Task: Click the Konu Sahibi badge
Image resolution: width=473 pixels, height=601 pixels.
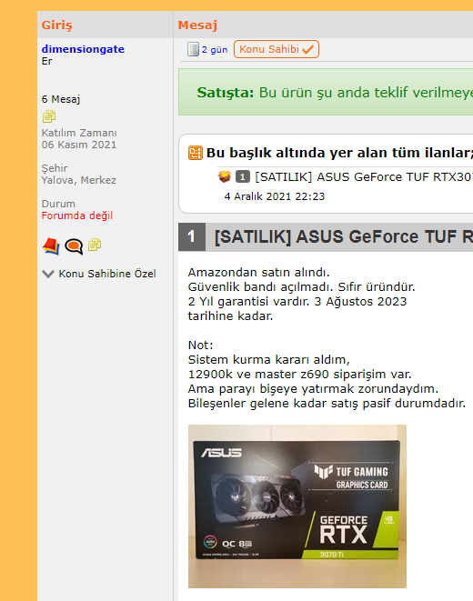Action: click(277, 49)
